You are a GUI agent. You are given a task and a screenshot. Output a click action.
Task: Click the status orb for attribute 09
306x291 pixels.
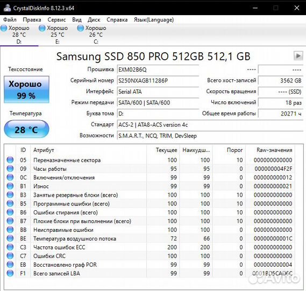click(10, 169)
